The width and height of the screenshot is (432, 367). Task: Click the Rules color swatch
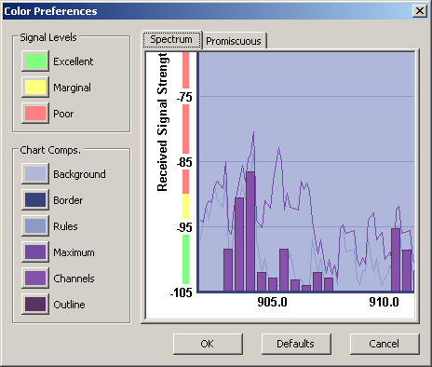pyautogui.click(x=35, y=225)
